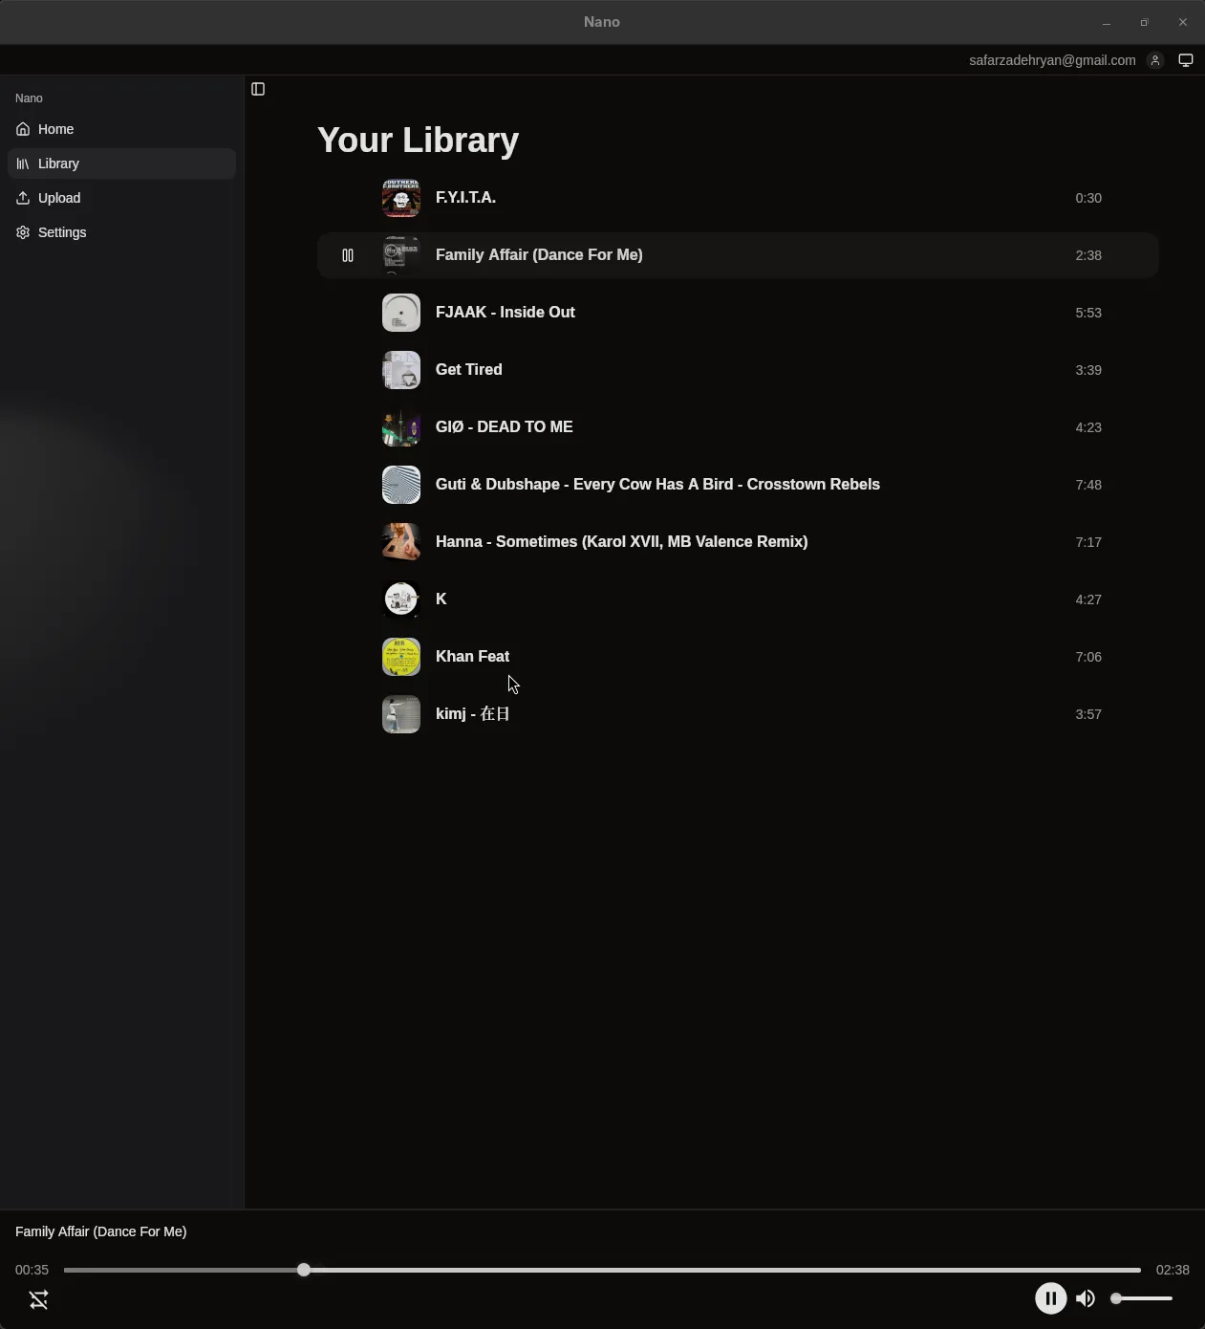Pause Family Affair from its row icon
Screen dimensions: 1205x1329
pyautogui.click(x=348, y=255)
